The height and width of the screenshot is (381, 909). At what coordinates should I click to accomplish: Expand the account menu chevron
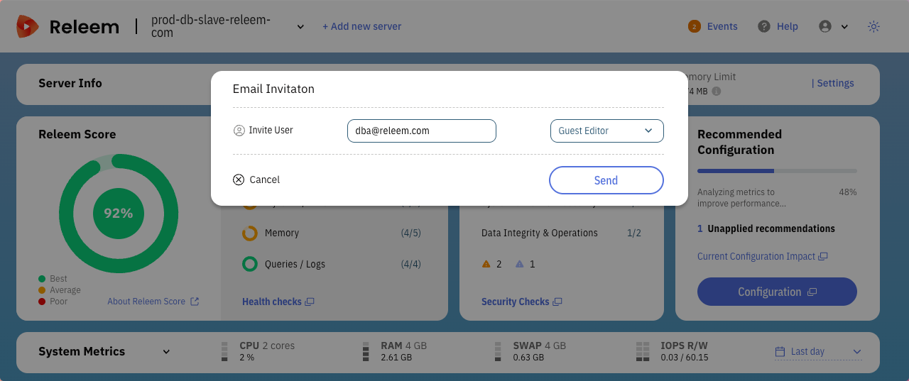click(844, 27)
